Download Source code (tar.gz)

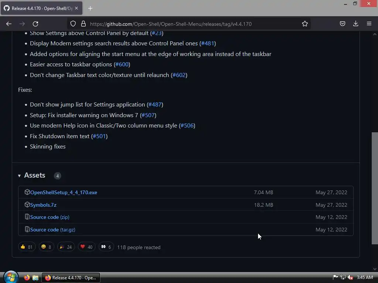point(52,230)
